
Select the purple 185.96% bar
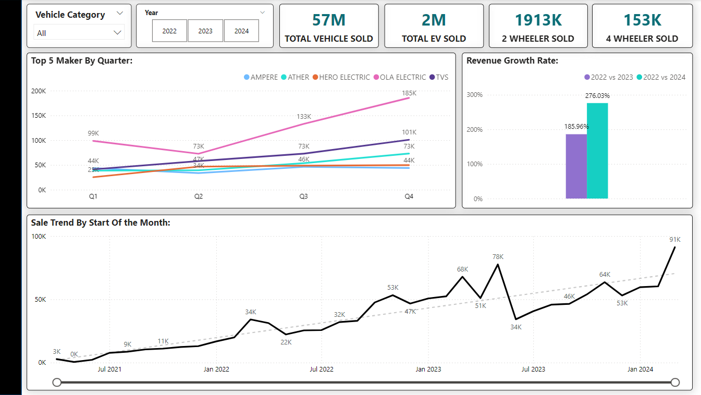coord(576,166)
